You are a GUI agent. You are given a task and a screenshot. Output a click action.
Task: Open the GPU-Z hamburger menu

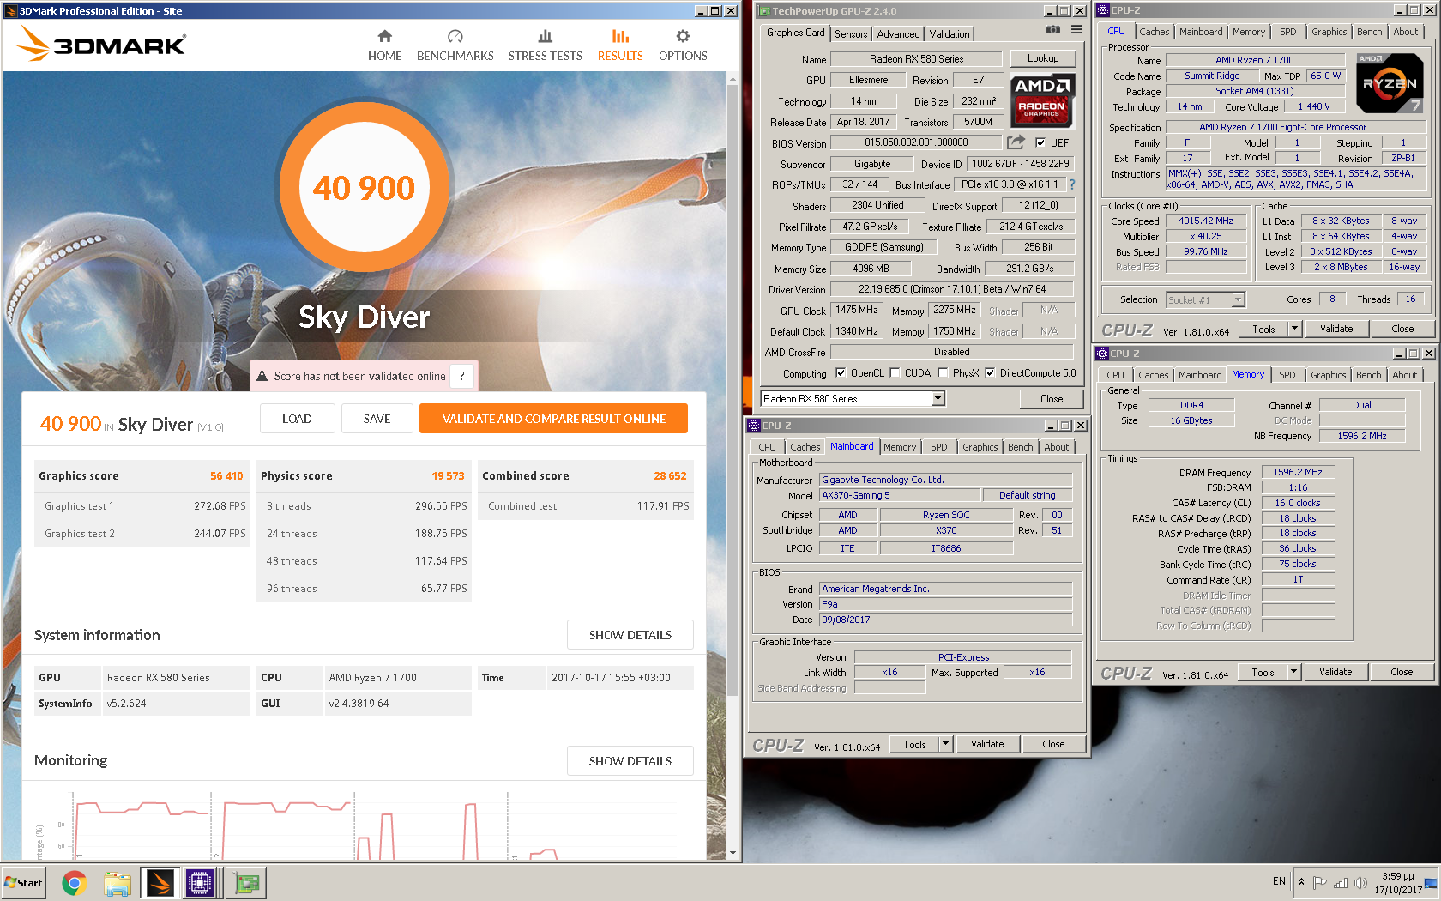coord(1076,30)
